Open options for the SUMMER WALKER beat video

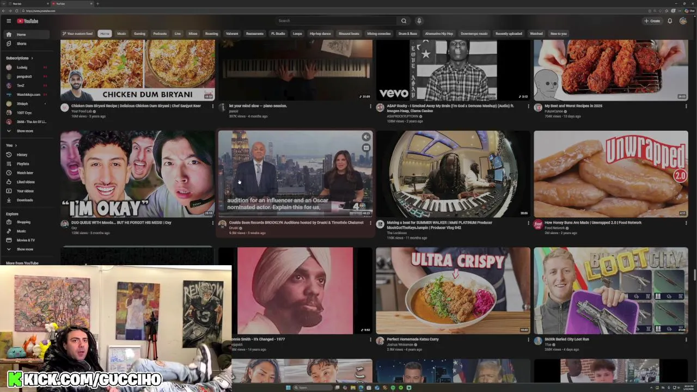[x=528, y=223]
